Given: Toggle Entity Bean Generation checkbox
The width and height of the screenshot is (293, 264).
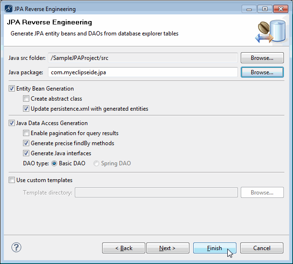Looking at the screenshot, I should tap(12, 89).
